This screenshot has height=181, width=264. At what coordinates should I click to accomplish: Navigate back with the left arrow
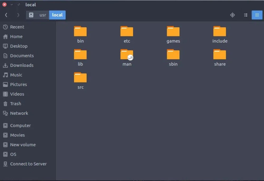coord(6,15)
